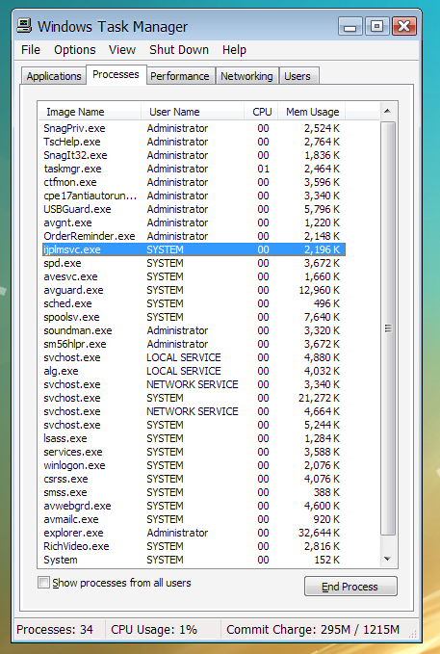
Task: Close the Windows Task Manager window
Action: 404,27
